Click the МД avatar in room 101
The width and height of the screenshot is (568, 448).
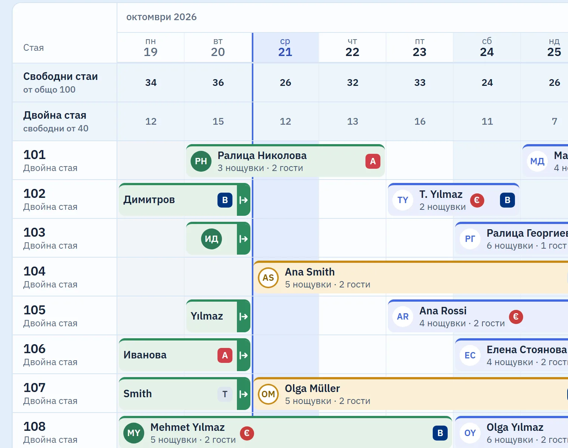tap(537, 161)
